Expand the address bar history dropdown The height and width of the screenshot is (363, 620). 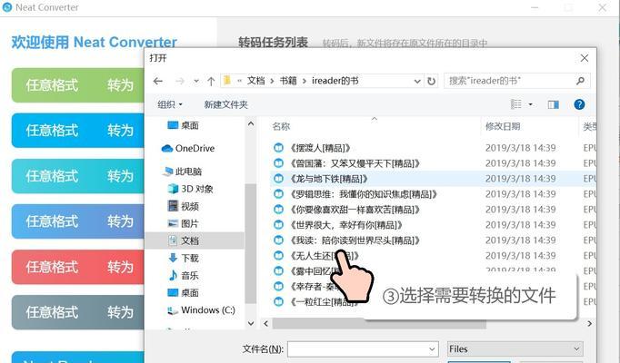pyautogui.click(x=417, y=82)
